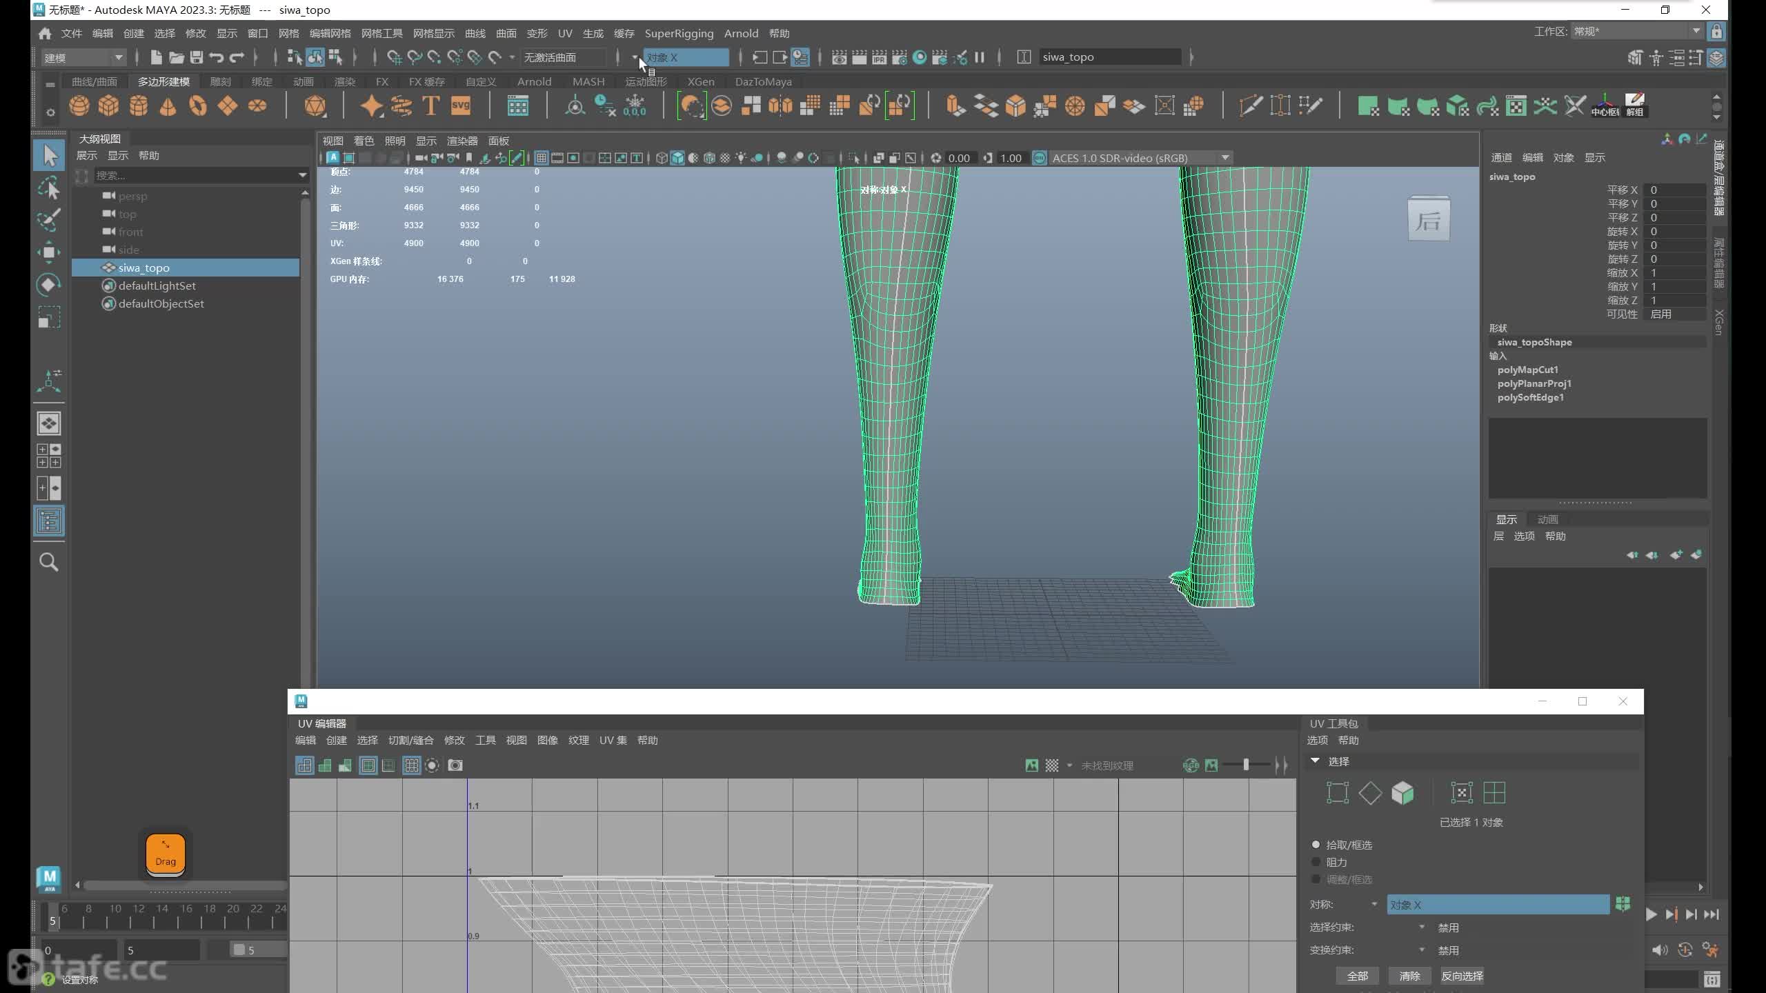
Task: Toggle the Outliner panel layout icon
Action: pos(49,521)
